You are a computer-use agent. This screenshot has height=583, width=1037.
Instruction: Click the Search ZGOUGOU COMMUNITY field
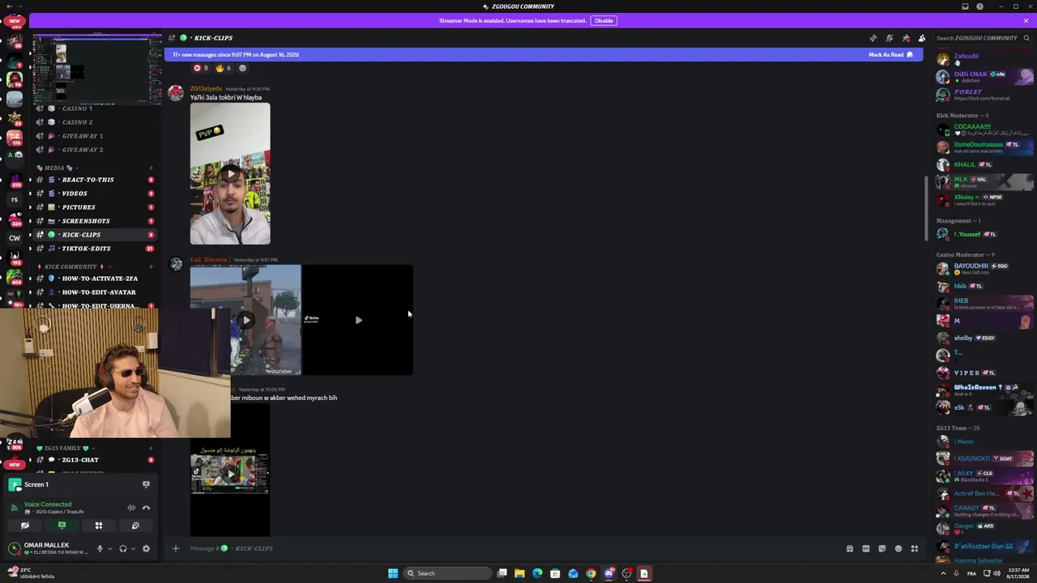coord(982,38)
